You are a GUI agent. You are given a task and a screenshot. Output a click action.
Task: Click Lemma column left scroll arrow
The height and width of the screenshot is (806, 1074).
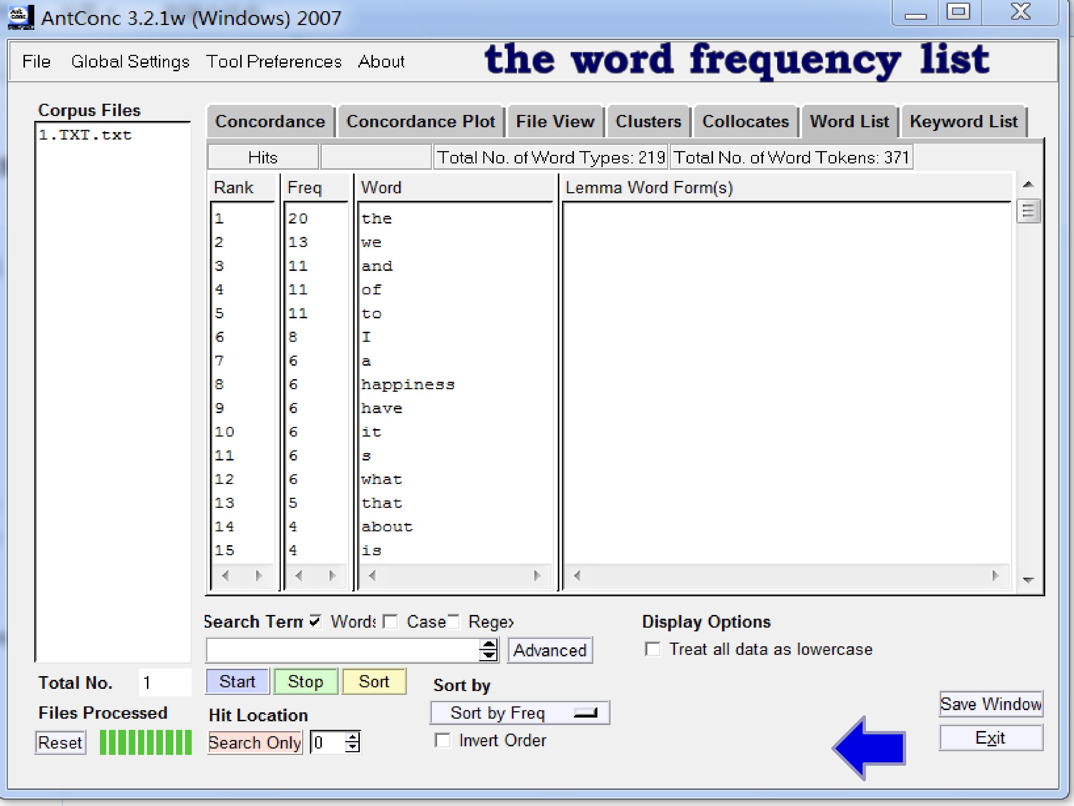click(577, 576)
